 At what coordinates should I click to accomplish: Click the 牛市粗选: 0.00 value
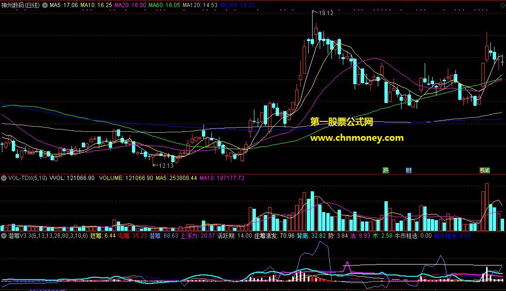click(413, 236)
